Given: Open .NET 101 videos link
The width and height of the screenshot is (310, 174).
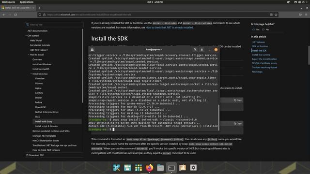Looking at the screenshot, I should pyautogui.click(x=39, y=50).
